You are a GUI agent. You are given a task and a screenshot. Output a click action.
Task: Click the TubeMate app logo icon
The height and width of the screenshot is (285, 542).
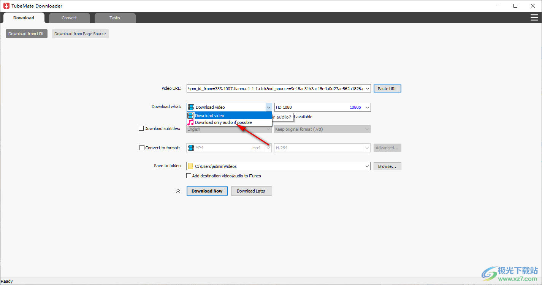[x=6, y=6]
